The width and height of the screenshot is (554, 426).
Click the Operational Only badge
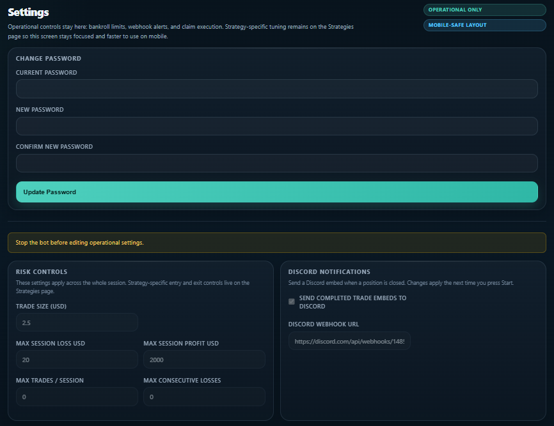click(484, 10)
